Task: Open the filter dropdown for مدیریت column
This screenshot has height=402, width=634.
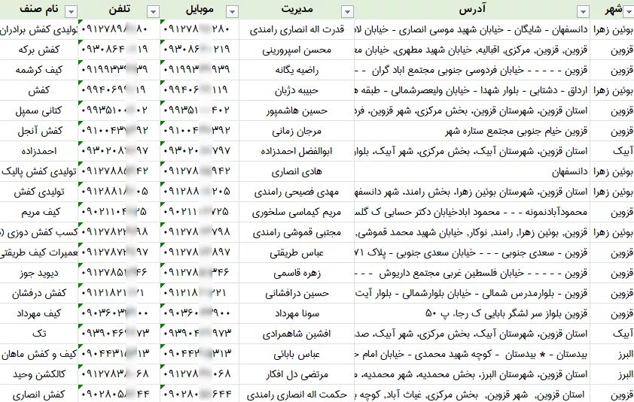Action: (347, 12)
